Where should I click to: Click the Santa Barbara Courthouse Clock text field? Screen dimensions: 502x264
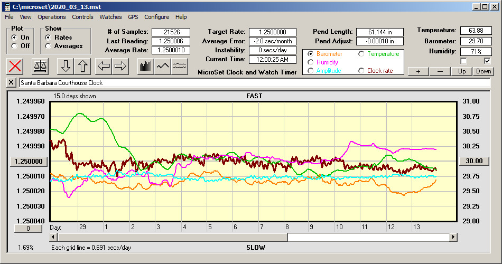click(x=254, y=83)
